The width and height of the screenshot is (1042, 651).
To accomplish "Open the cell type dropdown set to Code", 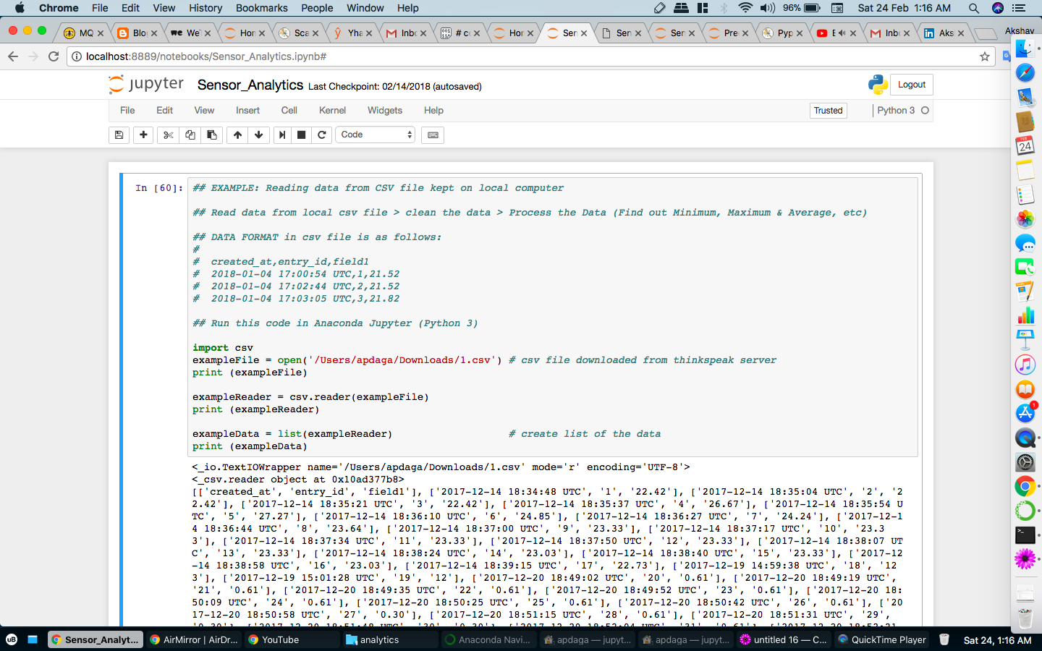I will 375,135.
